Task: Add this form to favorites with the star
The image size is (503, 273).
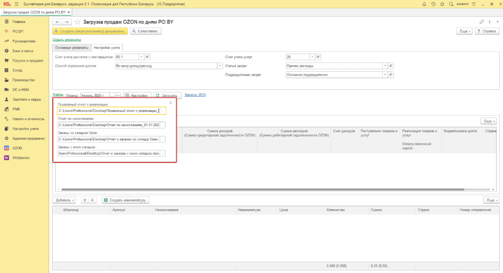Action: (x=77, y=22)
